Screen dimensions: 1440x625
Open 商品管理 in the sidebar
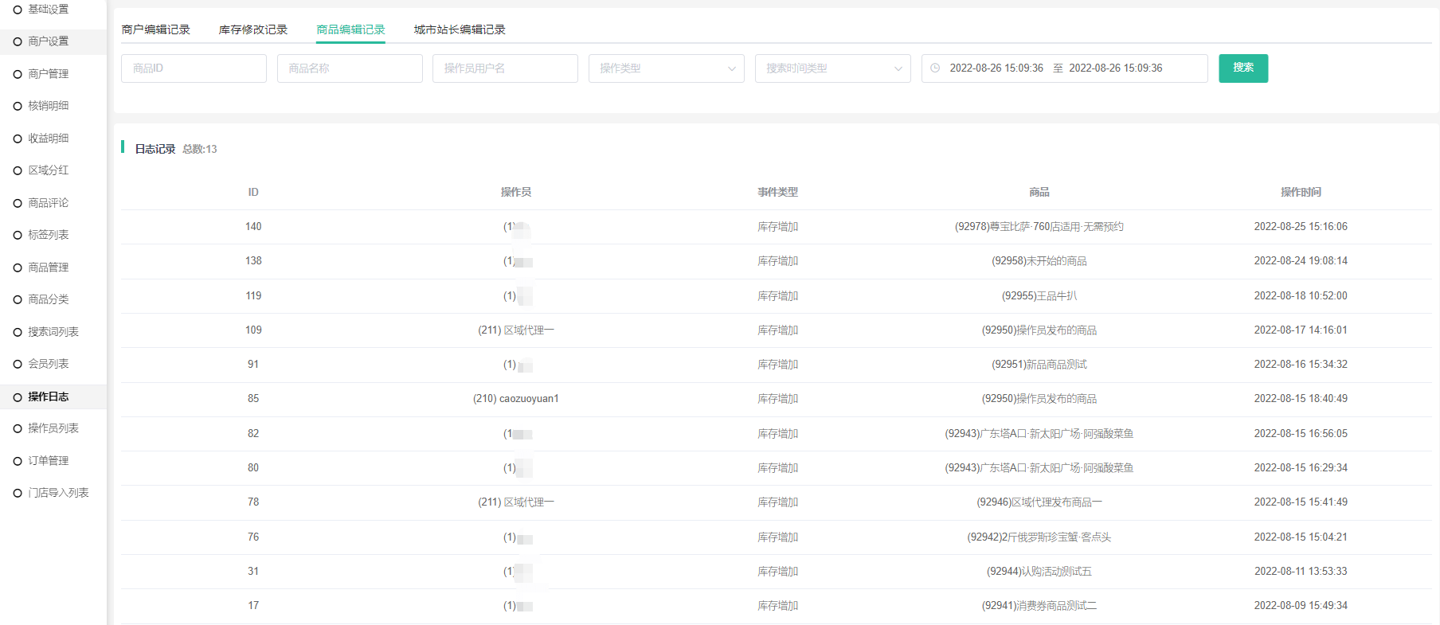[49, 268]
